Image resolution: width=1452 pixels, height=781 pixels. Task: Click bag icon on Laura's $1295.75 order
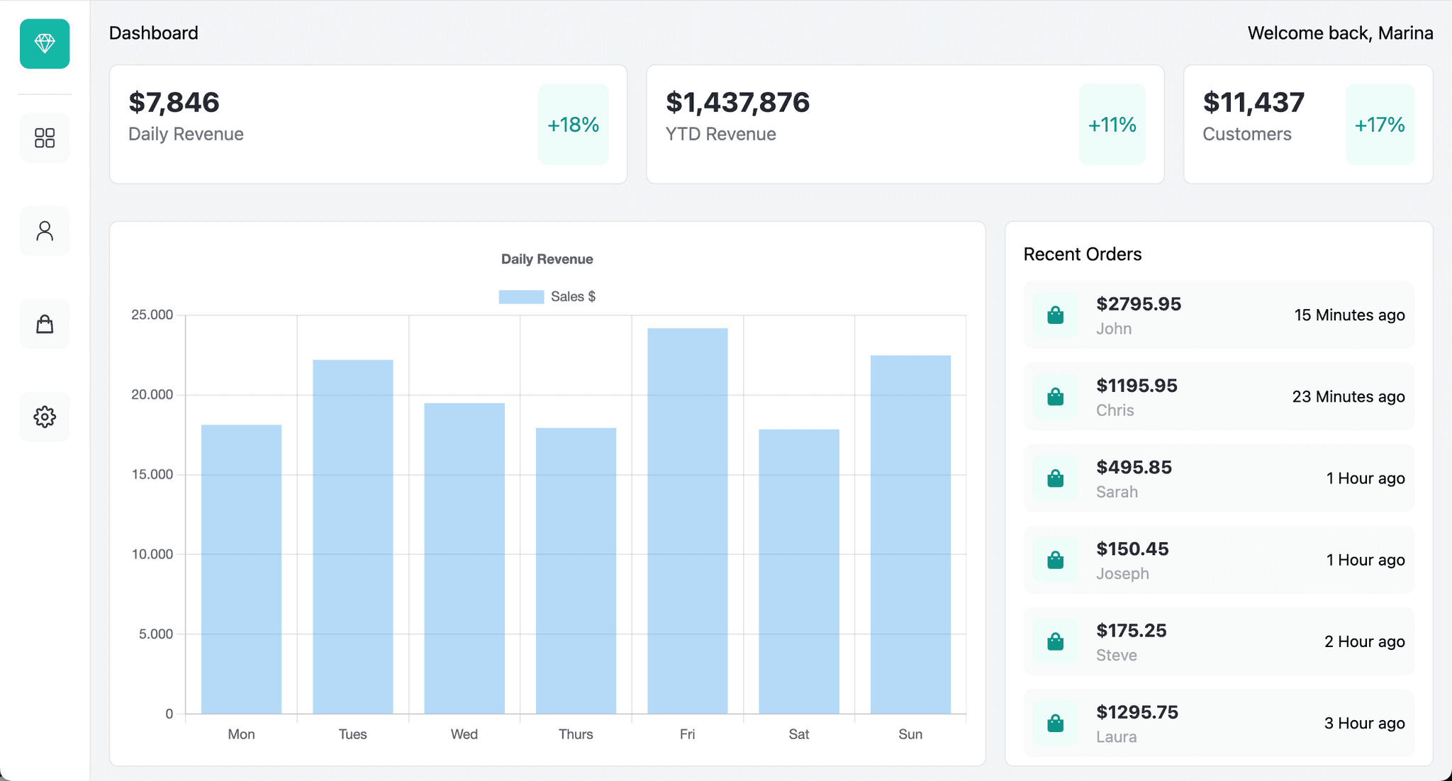[x=1055, y=723]
